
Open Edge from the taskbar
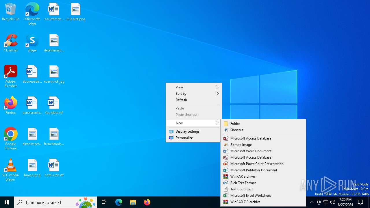tap(119, 202)
